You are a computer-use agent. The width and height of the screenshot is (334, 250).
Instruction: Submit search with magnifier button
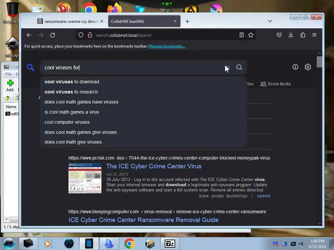239,67
